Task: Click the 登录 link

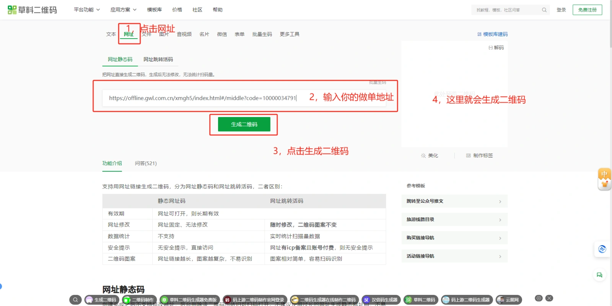Action: click(561, 10)
